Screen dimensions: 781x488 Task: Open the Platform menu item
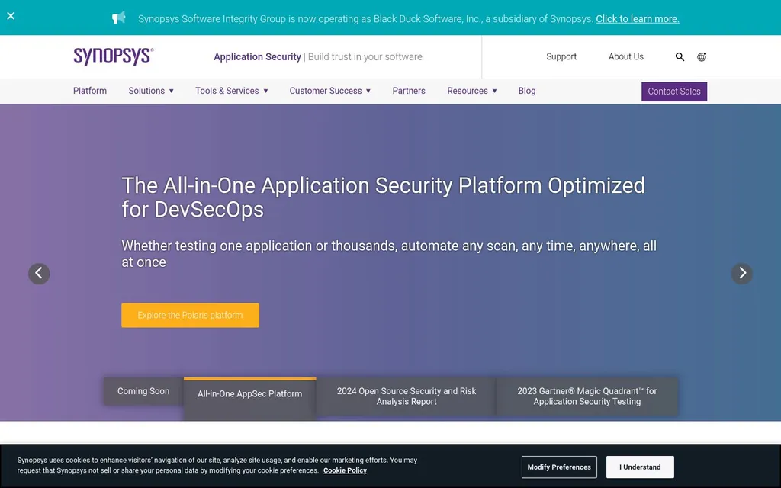tap(90, 91)
